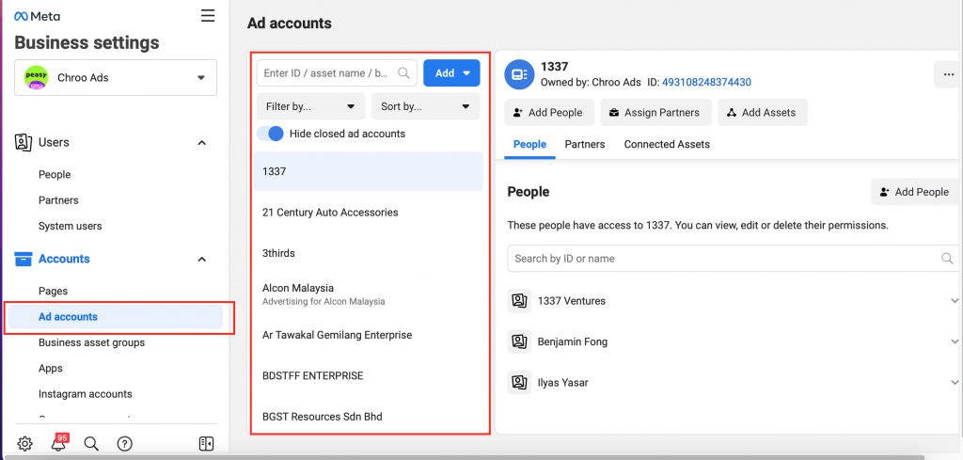Click Add People button in header toolbar
The image size is (963, 460).
pos(549,112)
